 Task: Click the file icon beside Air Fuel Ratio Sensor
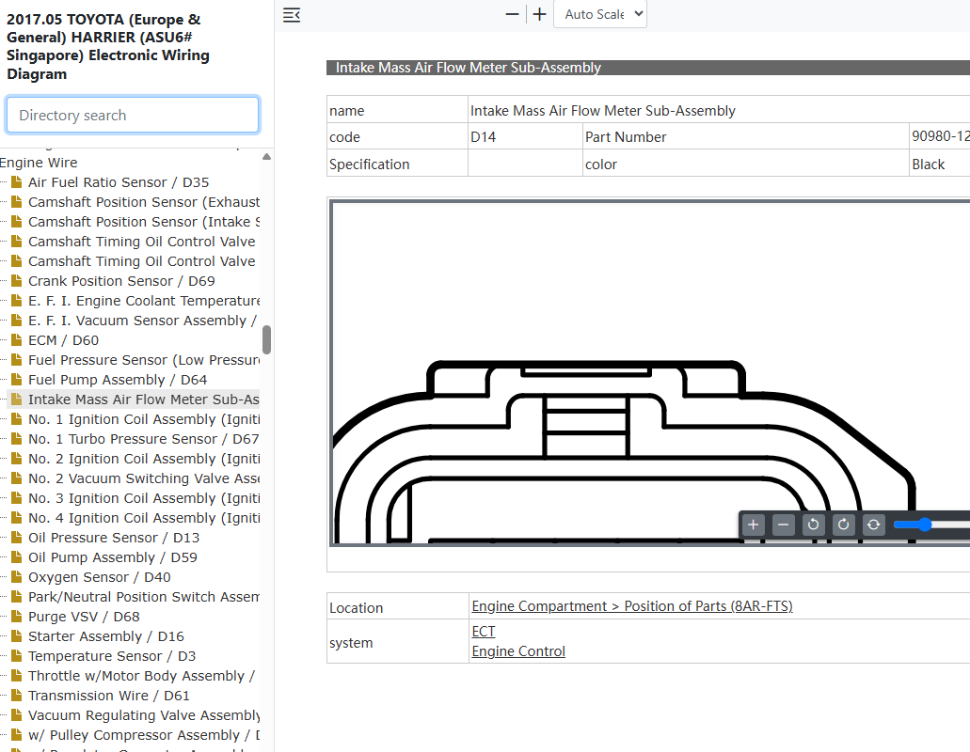[x=17, y=181]
